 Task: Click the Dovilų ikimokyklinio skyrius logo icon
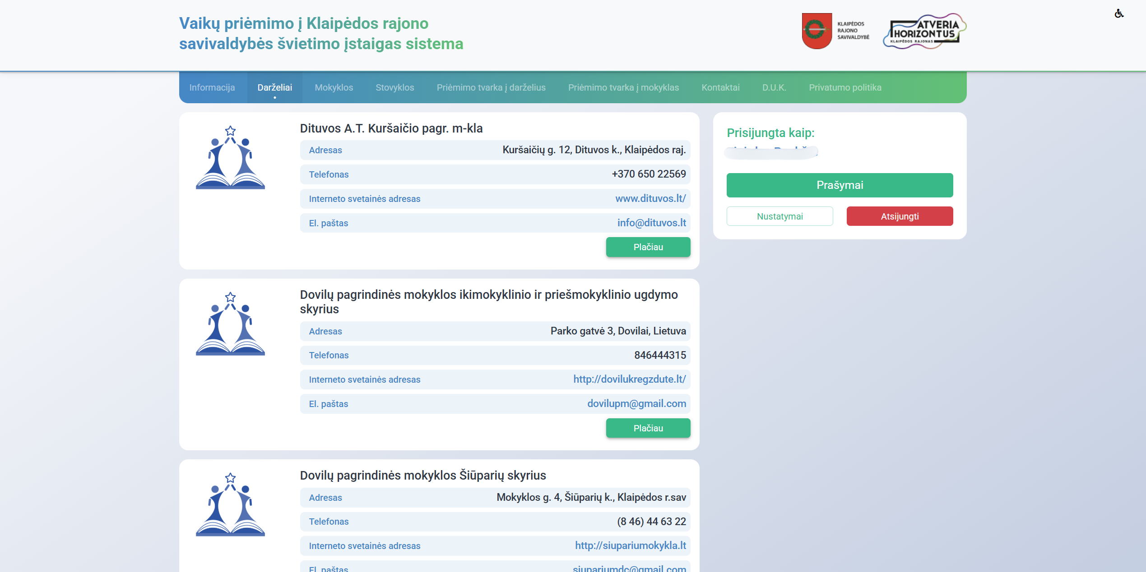click(230, 324)
